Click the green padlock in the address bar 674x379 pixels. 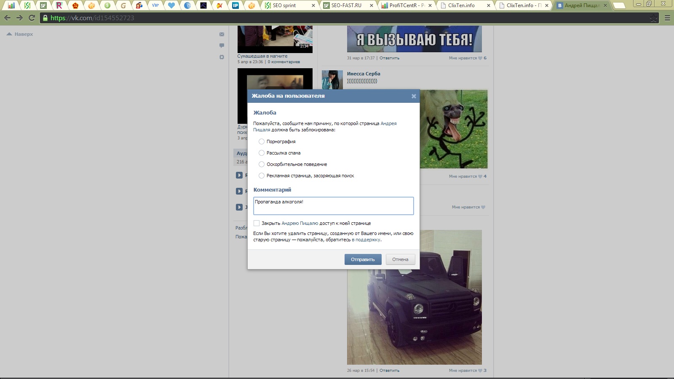(45, 18)
